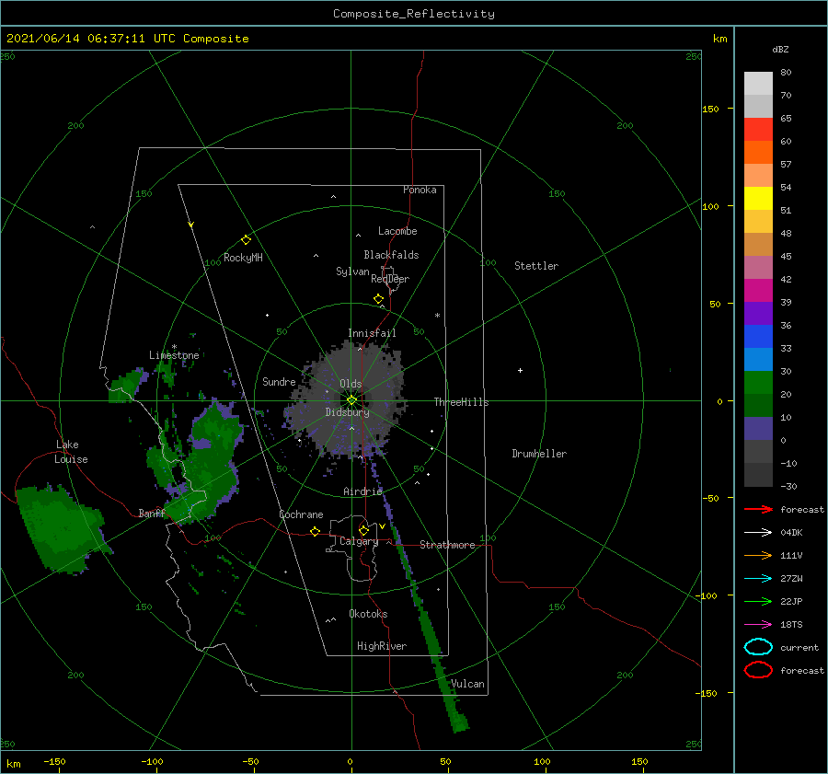Click the Stettler town label
Screen dimensions: 828x774
point(536,266)
